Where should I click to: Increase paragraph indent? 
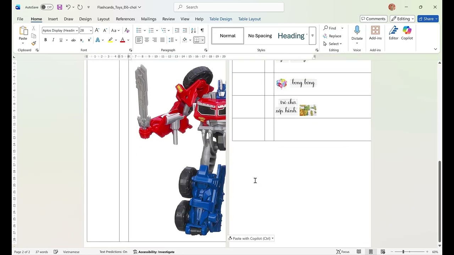[x=185, y=30]
